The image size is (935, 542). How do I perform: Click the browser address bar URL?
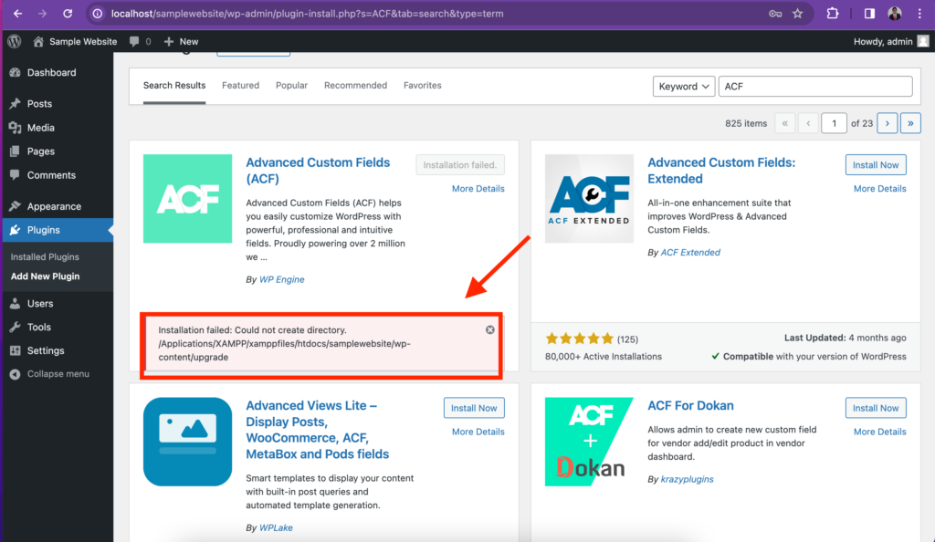pos(307,13)
